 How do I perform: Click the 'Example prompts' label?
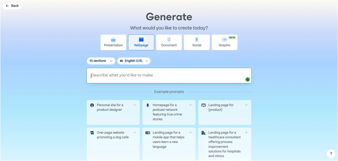(x=169, y=92)
